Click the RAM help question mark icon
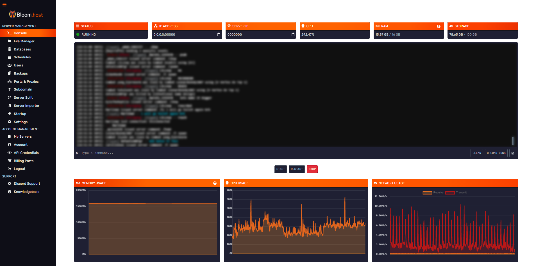The height and width of the screenshot is (266, 536). tap(439, 26)
